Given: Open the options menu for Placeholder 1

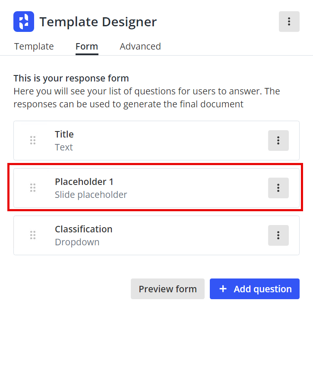Looking at the screenshot, I should [278, 188].
